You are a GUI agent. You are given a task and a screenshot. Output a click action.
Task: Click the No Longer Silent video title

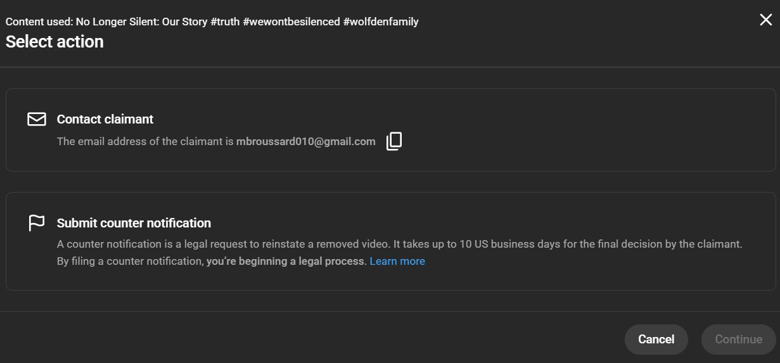pyautogui.click(x=141, y=22)
